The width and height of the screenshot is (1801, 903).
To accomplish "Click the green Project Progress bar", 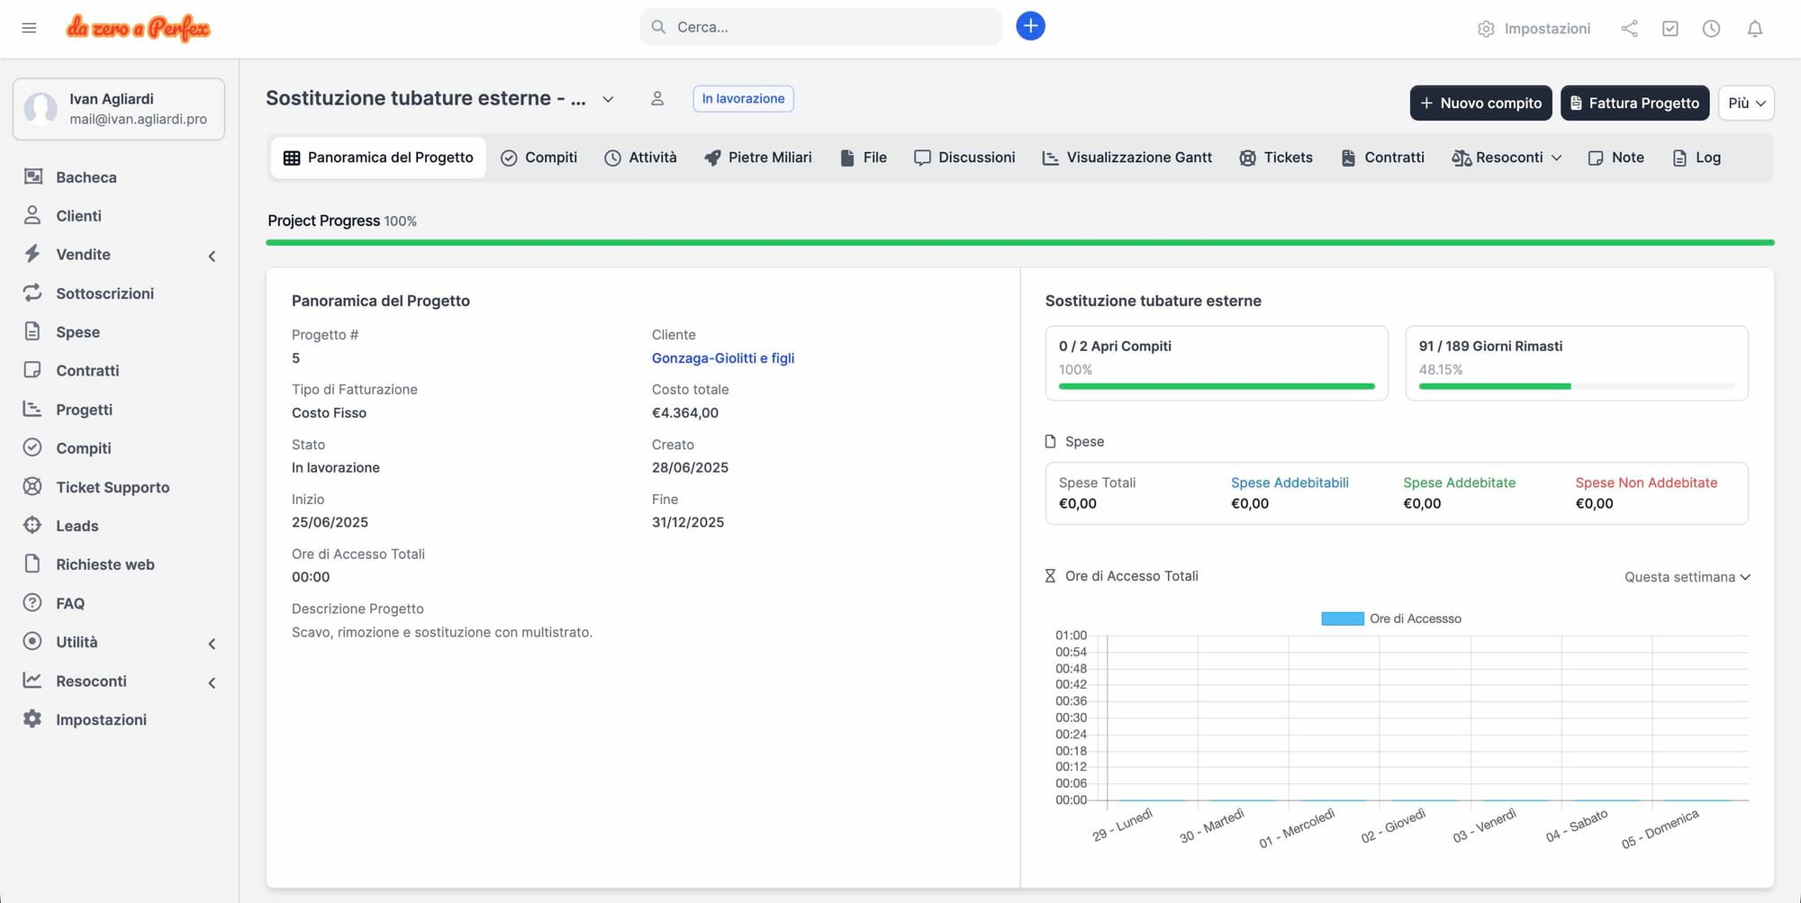I will (x=1019, y=242).
